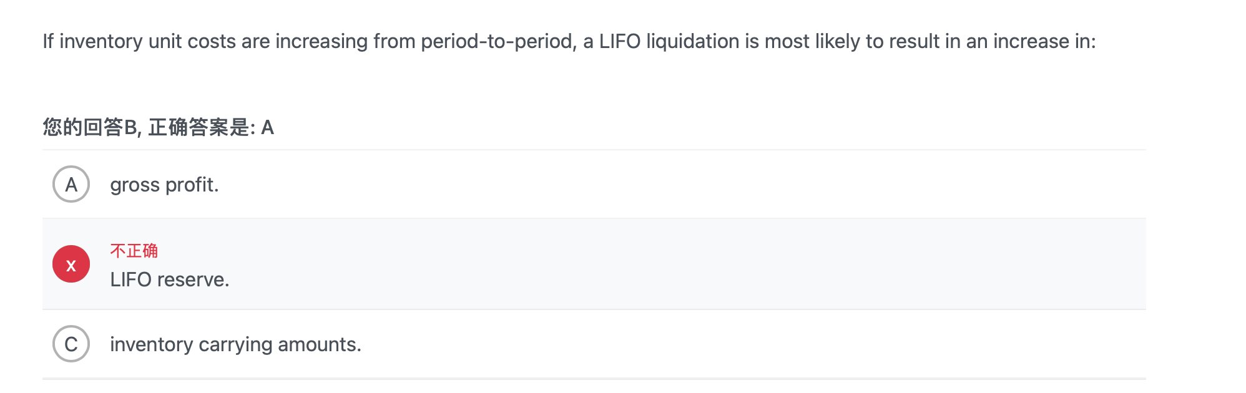Choose the 'gross profit.' answer text
Image resolution: width=1246 pixels, height=393 pixels.
point(164,185)
